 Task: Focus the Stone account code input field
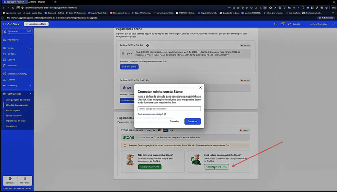[169, 109]
